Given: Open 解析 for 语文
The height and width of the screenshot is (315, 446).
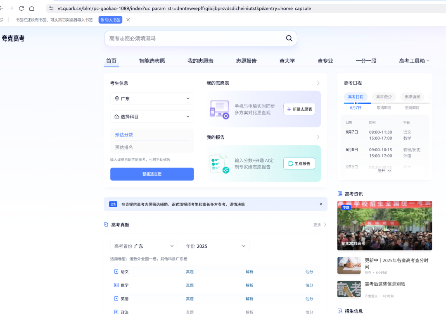Looking at the screenshot, I should tap(249, 272).
